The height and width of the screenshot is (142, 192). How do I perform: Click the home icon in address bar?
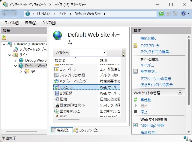pyautogui.click(x=175, y=13)
